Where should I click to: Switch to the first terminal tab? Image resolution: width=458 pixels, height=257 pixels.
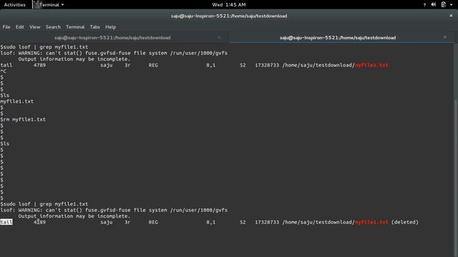112,38
